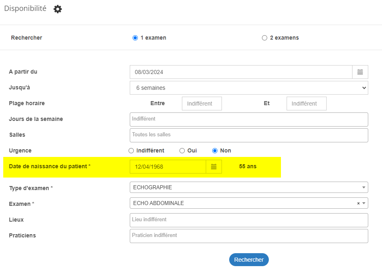Set Urgence to Oui

click(x=182, y=150)
